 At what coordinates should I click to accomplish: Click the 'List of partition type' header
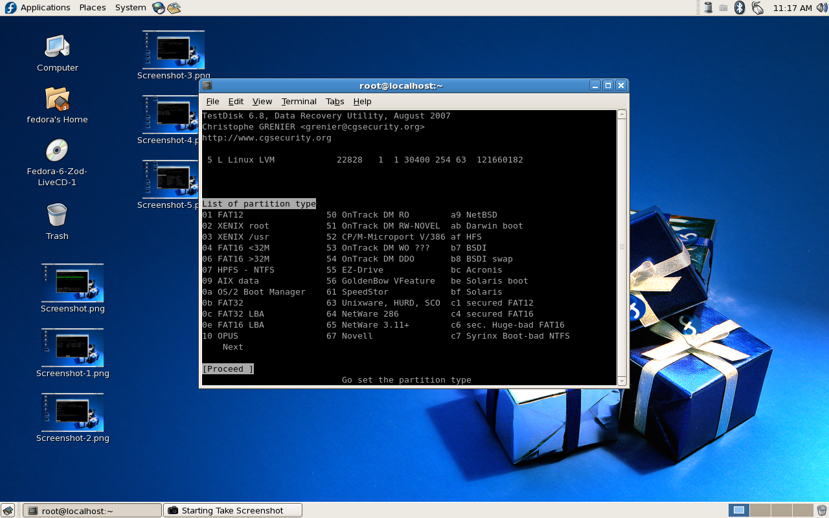point(259,203)
